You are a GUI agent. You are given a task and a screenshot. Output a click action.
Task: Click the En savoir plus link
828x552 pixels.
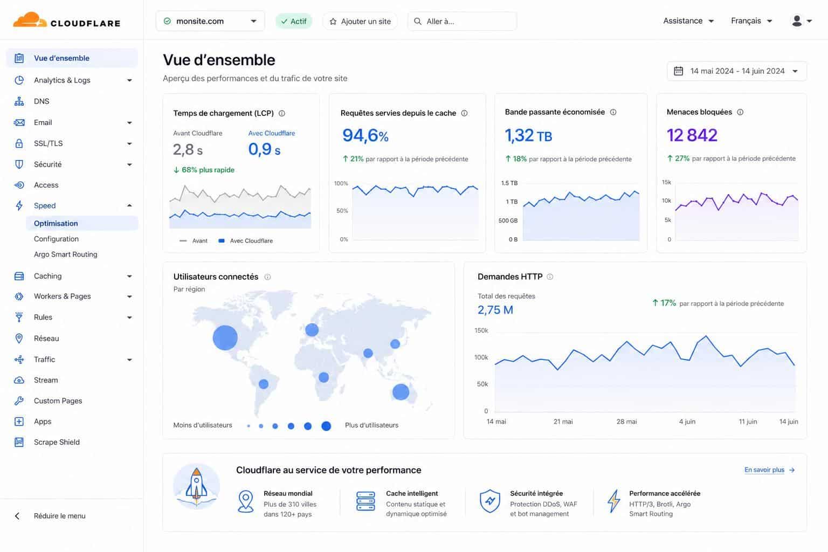[x=770, y=470]
